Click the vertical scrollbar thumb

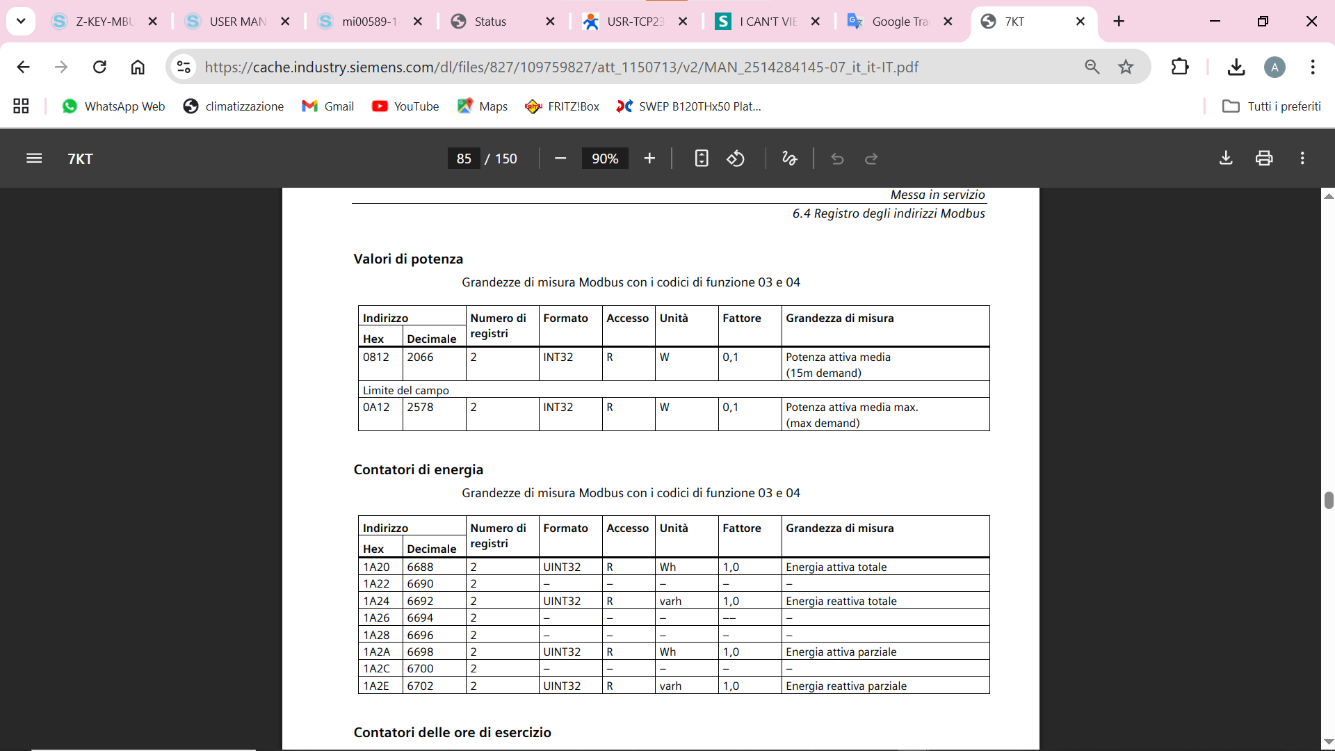1328,500
